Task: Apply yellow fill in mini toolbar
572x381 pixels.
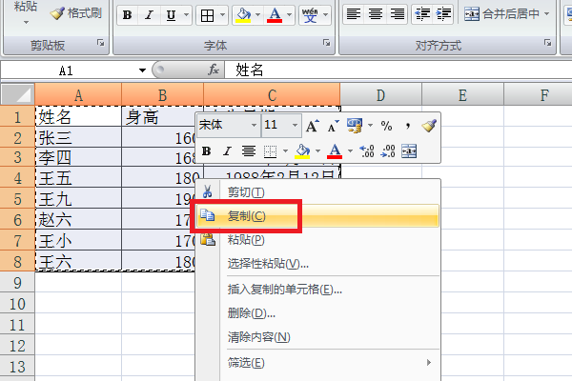Action: (302, 150)
